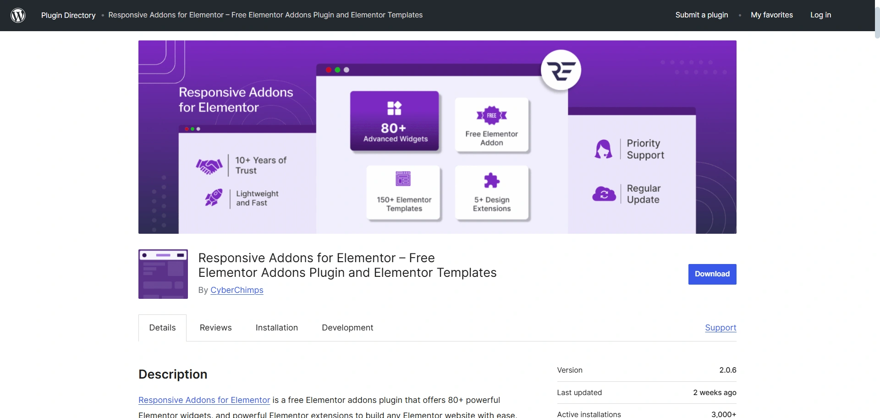
Task: Open My favorites
Action: [x=772, y=15]
